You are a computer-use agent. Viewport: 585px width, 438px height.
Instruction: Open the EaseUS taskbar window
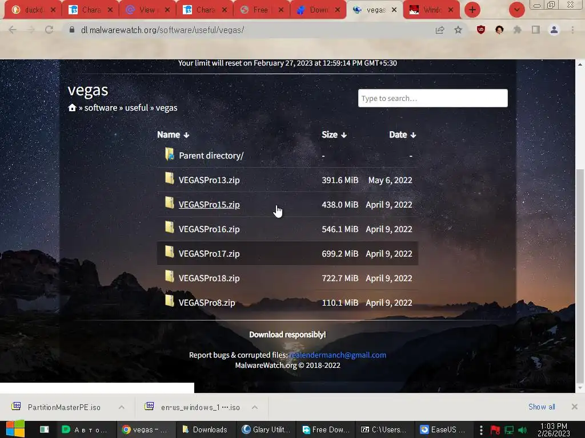click(444, 429)
